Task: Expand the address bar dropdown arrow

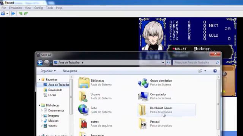Action: pos(163,63)
